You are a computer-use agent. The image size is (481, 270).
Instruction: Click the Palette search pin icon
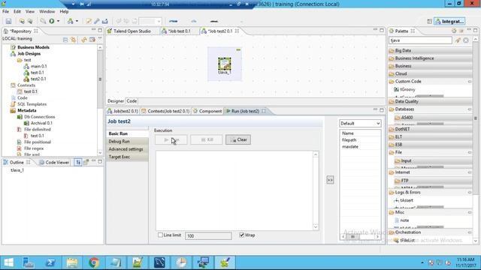[x=458, y=40]
